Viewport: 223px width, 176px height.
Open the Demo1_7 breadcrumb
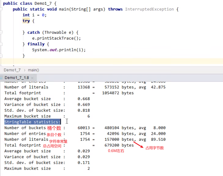click(12, 70)
